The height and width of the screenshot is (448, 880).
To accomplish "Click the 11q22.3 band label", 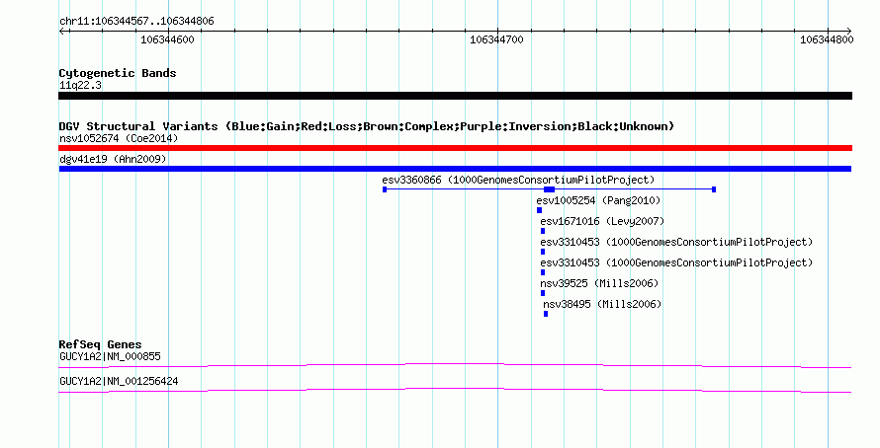I will click(x=80, y=85).
